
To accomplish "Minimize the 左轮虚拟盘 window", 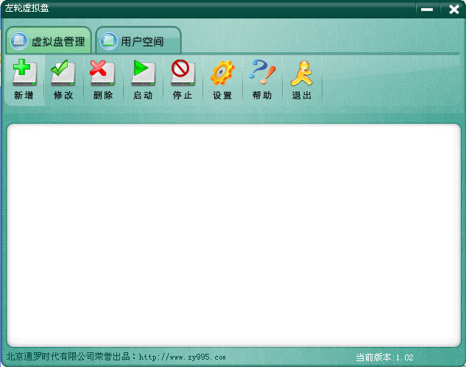I will tap(427, 10).
